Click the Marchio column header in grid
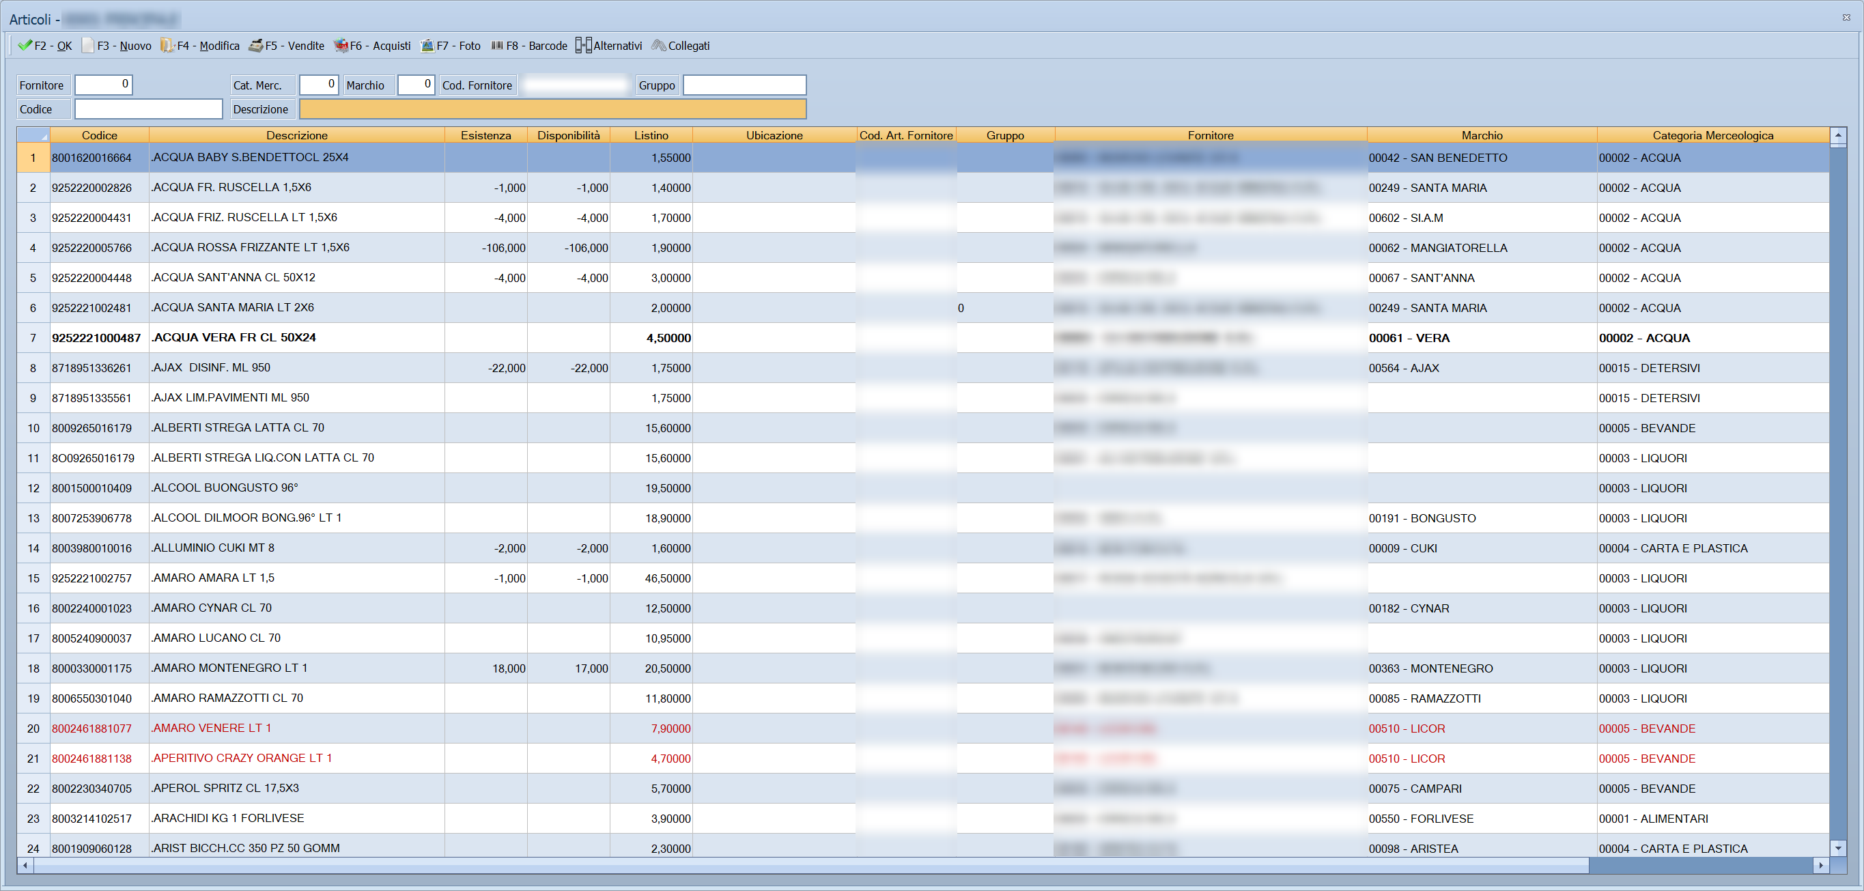Image resolution: width=1864 pixels, height=891 pixels. point(1482,135)
